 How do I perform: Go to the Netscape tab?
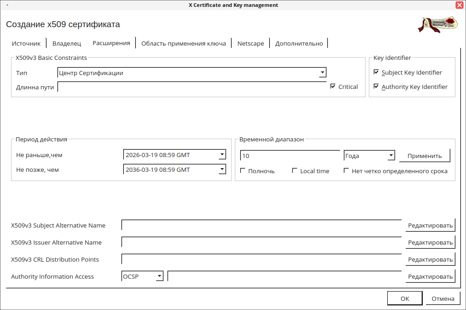point(250,43)
